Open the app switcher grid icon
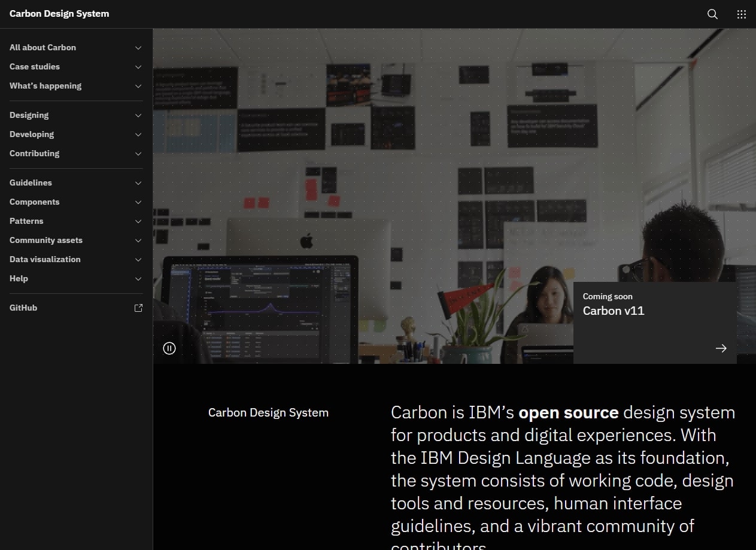Screen dimensions: 756x550 coord(742,14)
